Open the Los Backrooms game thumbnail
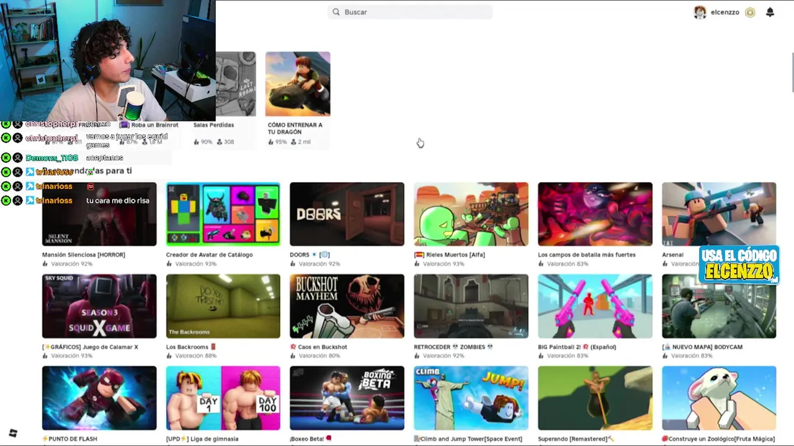Viewport: 794px width, 446px height. (x=223, y=306)
